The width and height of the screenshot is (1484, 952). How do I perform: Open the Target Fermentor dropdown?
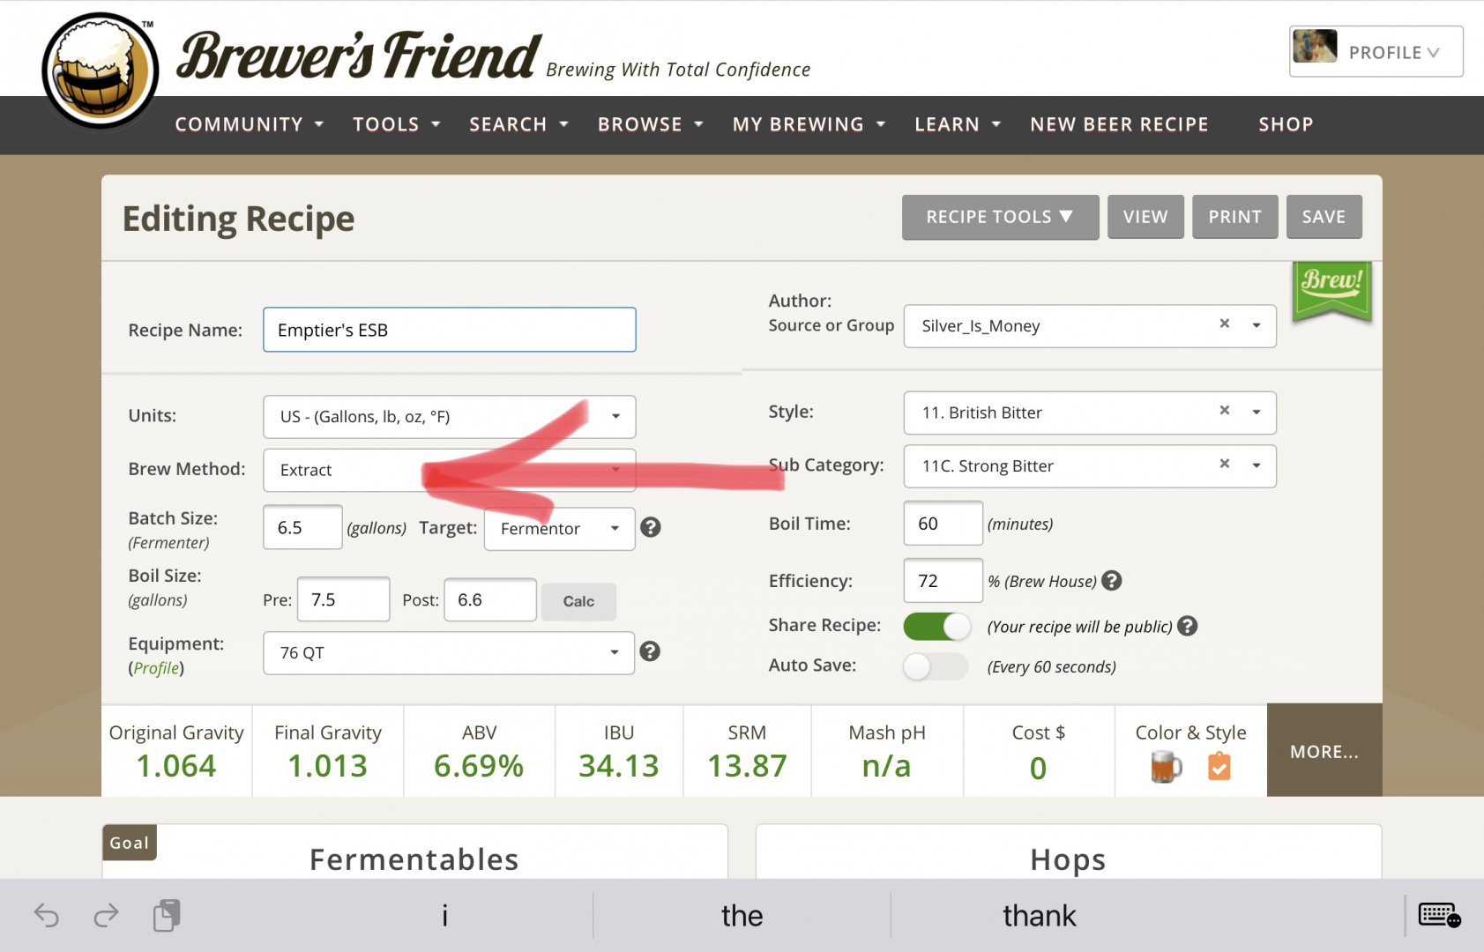(x=559, y=529)
